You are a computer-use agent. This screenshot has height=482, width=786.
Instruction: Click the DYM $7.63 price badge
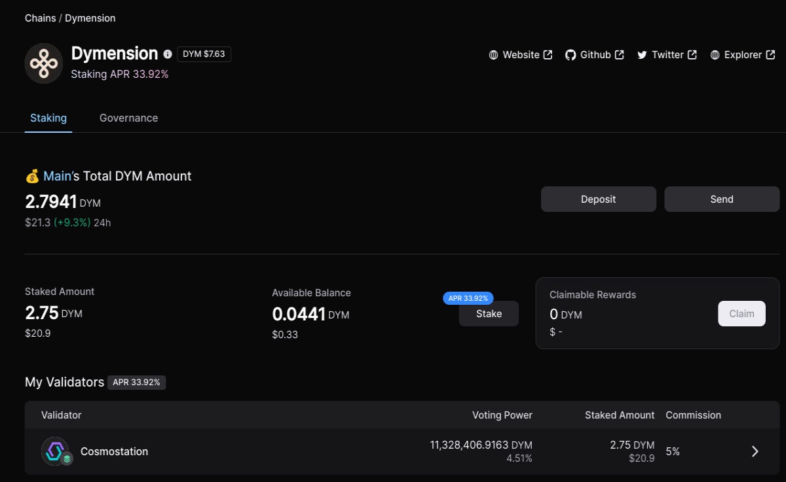pyautogui.click(x=204, y=54)
